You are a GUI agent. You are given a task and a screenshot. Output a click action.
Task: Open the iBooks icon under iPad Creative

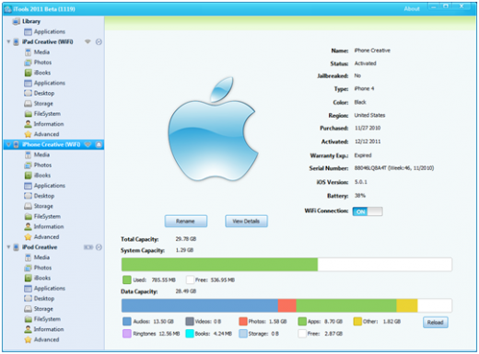(x=28, y=73)
